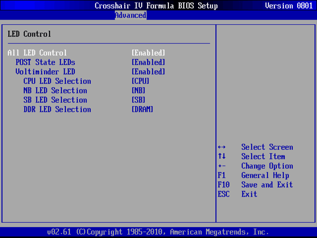Click the LED Control heading

click(x=29, y=34)
